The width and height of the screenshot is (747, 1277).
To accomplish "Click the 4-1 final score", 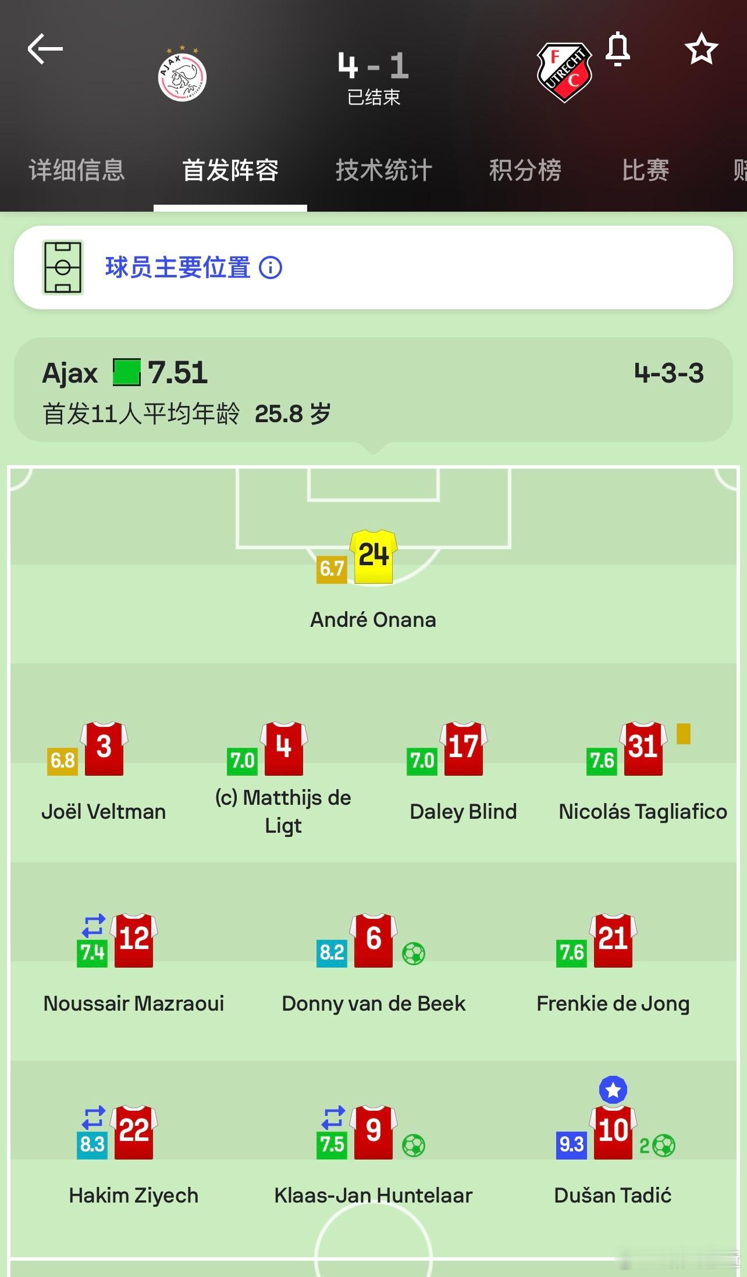I will 373,65.
